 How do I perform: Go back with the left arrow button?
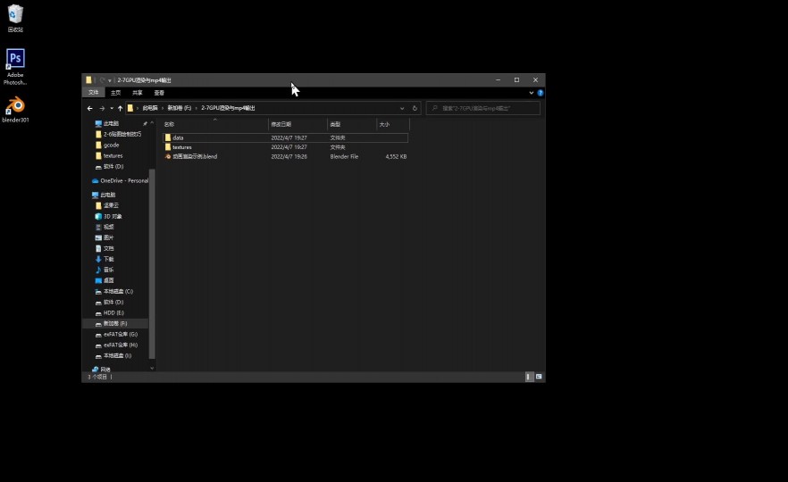click(x=90, y=108)
